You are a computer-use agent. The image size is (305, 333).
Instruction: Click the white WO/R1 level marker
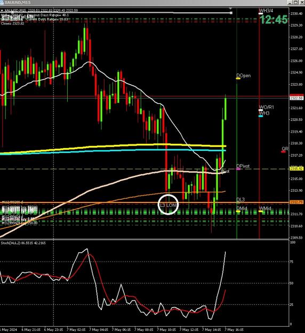[x=261, y=110]
